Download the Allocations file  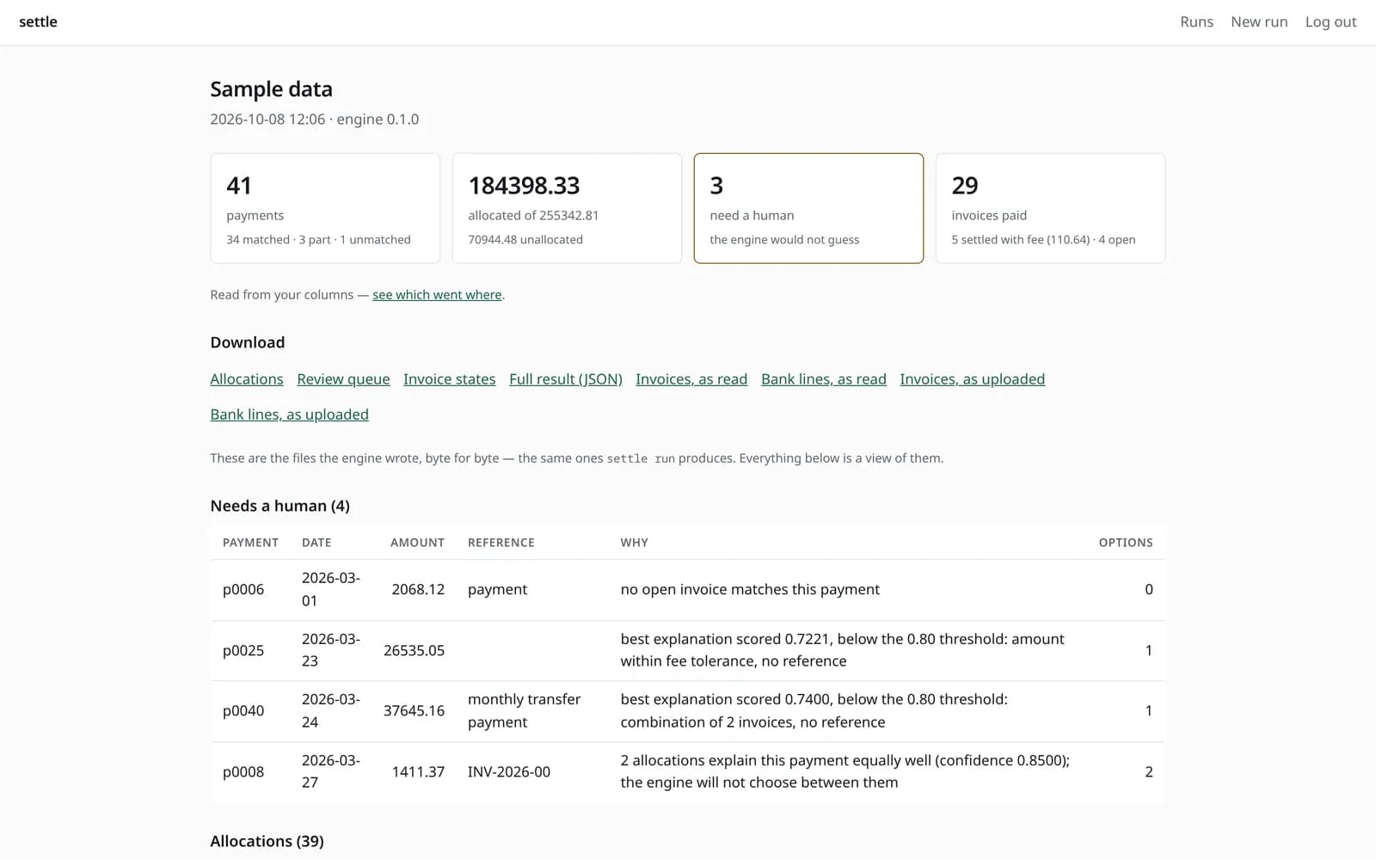247,379
